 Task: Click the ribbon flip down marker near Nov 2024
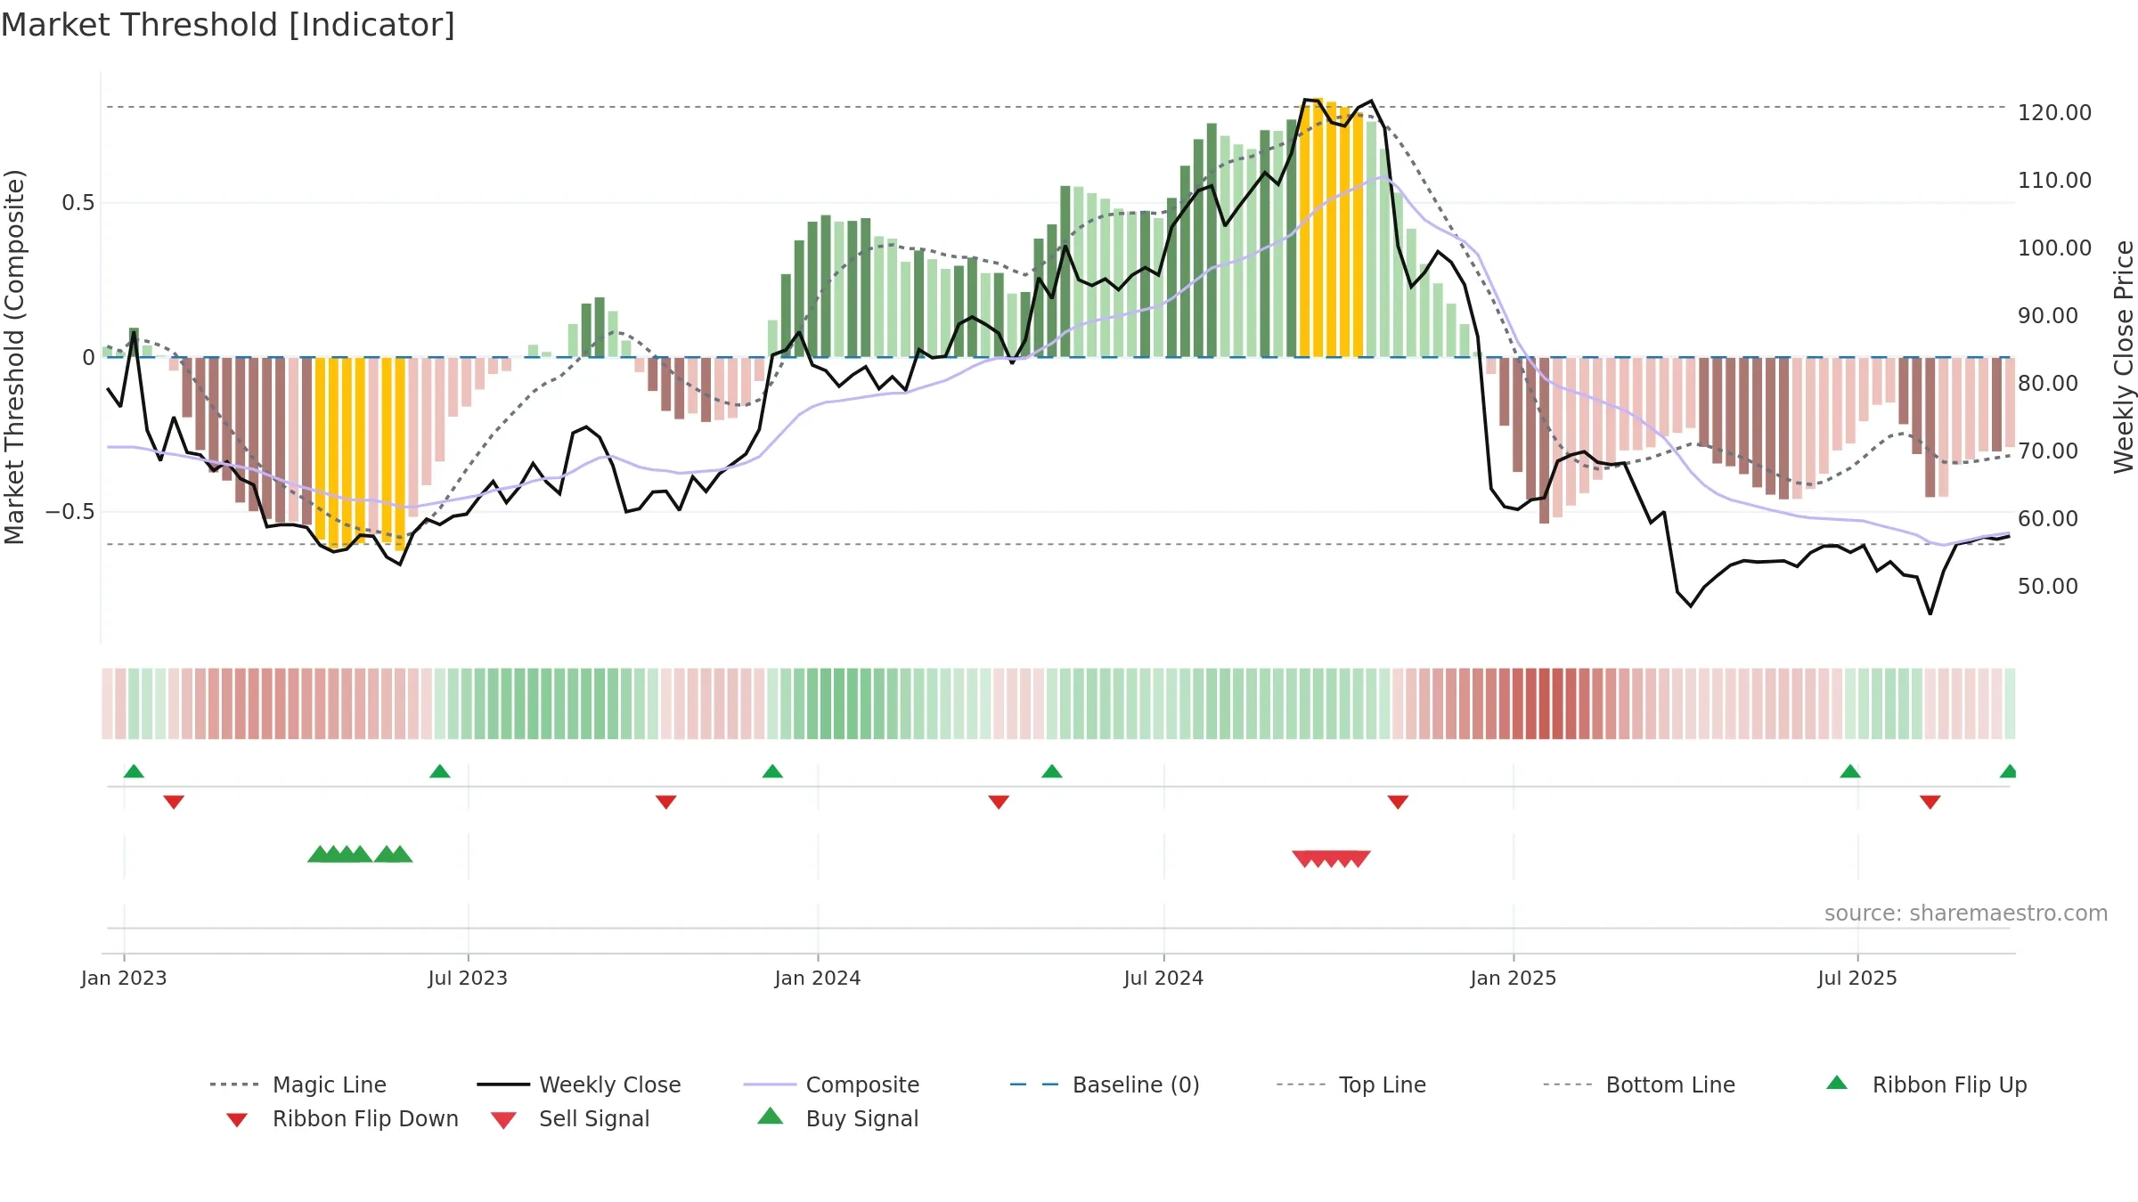tap(1398, 802)
